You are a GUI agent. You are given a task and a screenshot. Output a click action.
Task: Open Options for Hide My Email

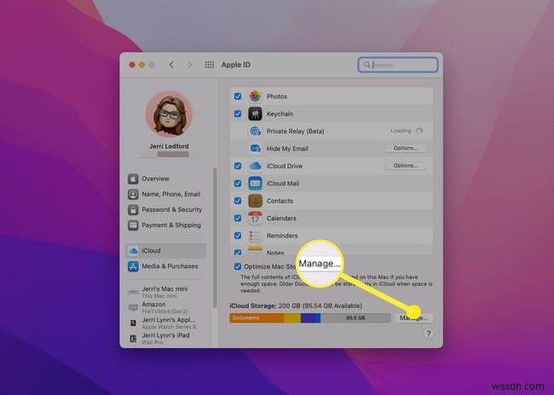(406, 148)
